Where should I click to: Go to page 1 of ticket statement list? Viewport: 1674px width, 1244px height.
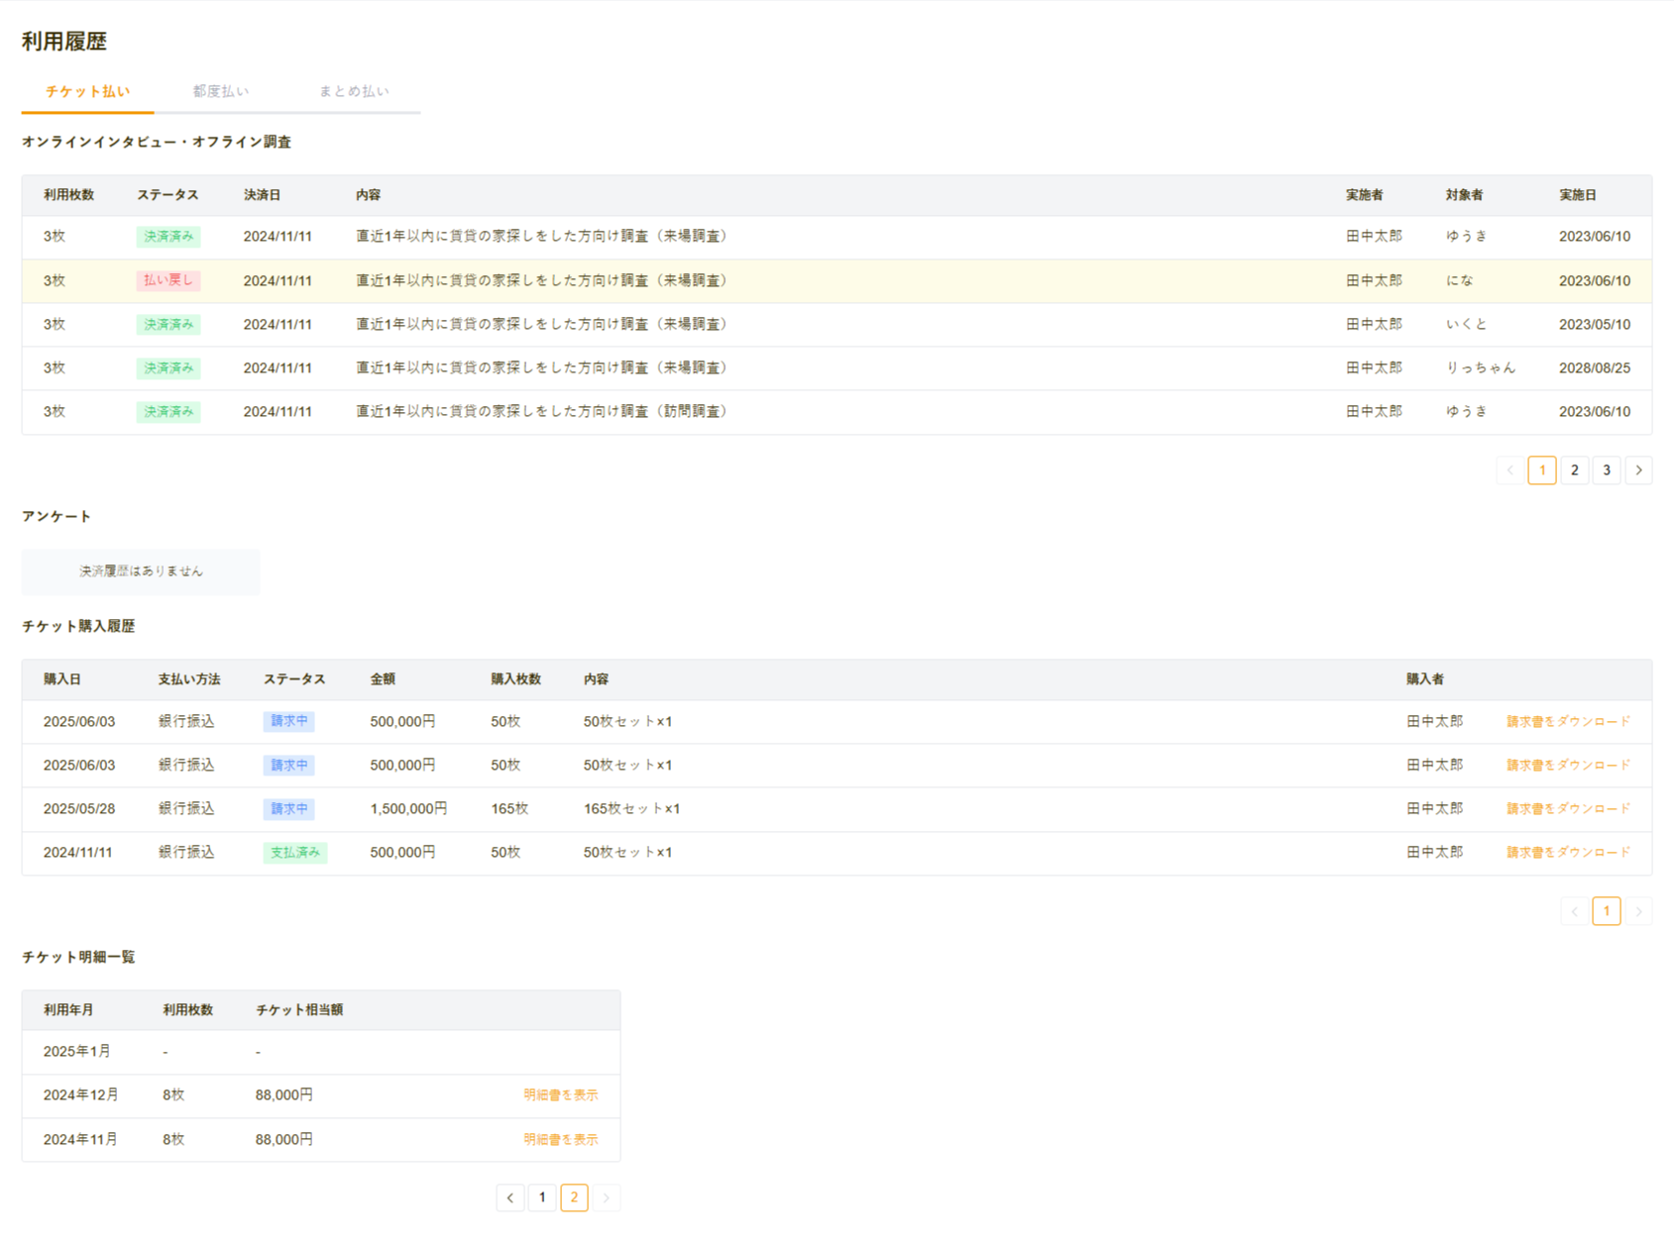(x=542, y=1197)
